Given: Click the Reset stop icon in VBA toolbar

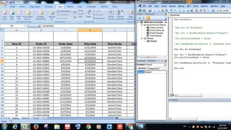Looking at the screenshot, I should click(x=188, y=10).
